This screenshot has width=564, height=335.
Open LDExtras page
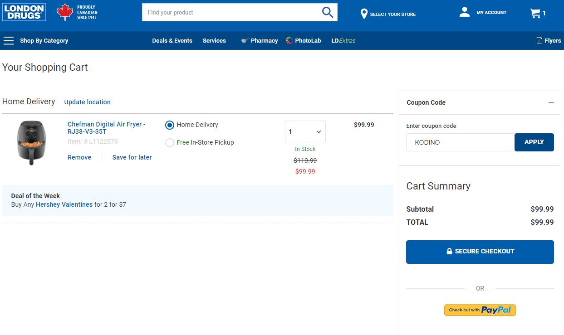343,41
